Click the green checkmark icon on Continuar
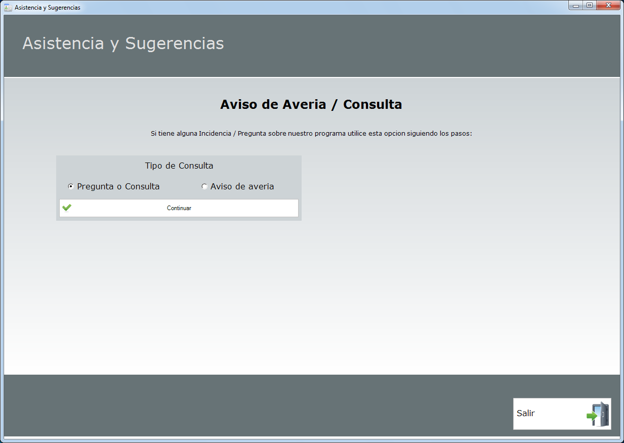Viewport: 624px width, 443px height. (67, 208)
